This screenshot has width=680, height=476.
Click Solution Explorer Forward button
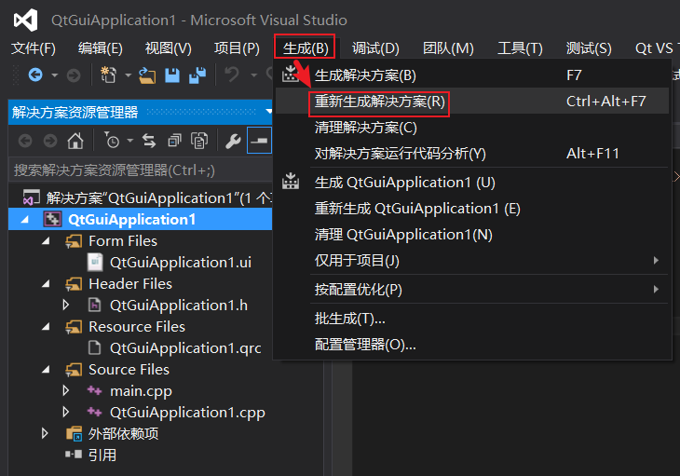pyautogui.click(x=50, y=141)
